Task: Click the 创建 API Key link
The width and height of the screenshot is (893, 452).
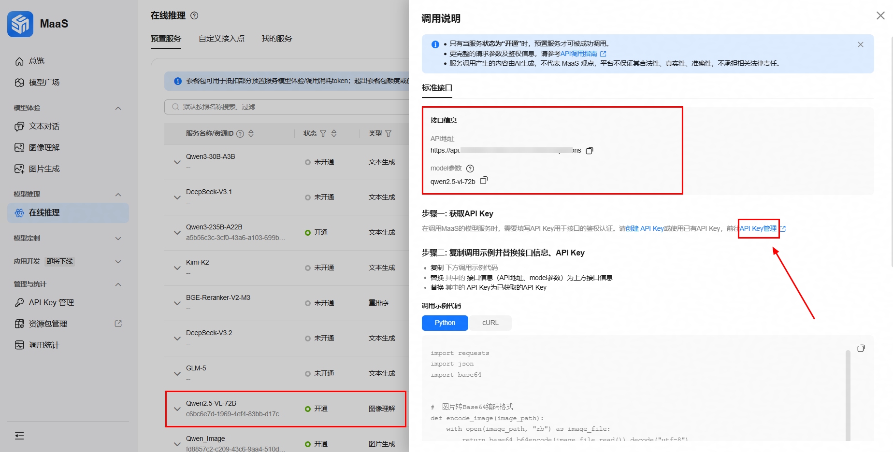Action: point(645,228)
